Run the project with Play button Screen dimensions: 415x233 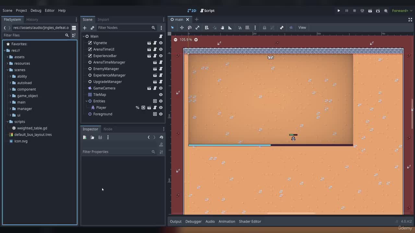coord(339,11)
